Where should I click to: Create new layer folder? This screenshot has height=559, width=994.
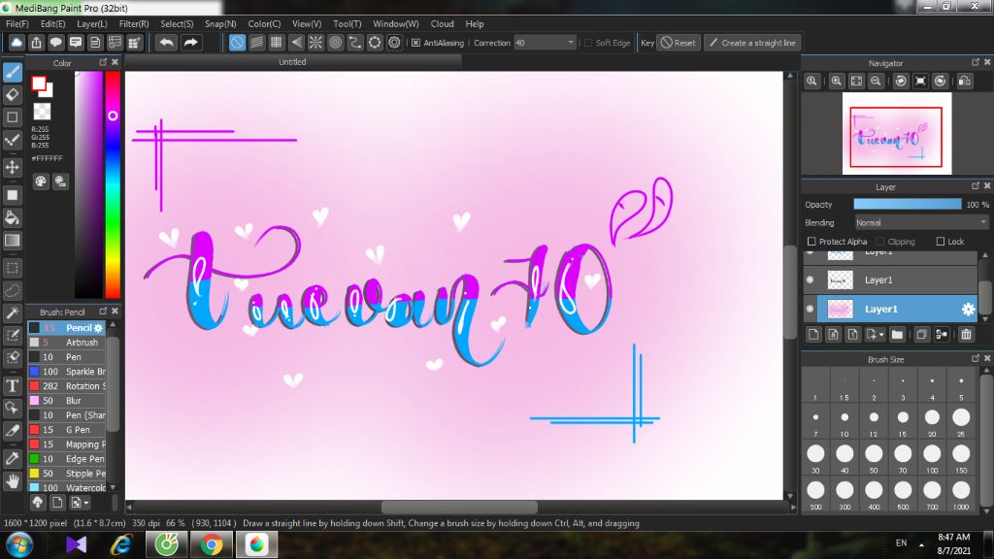tap(897, 334)
